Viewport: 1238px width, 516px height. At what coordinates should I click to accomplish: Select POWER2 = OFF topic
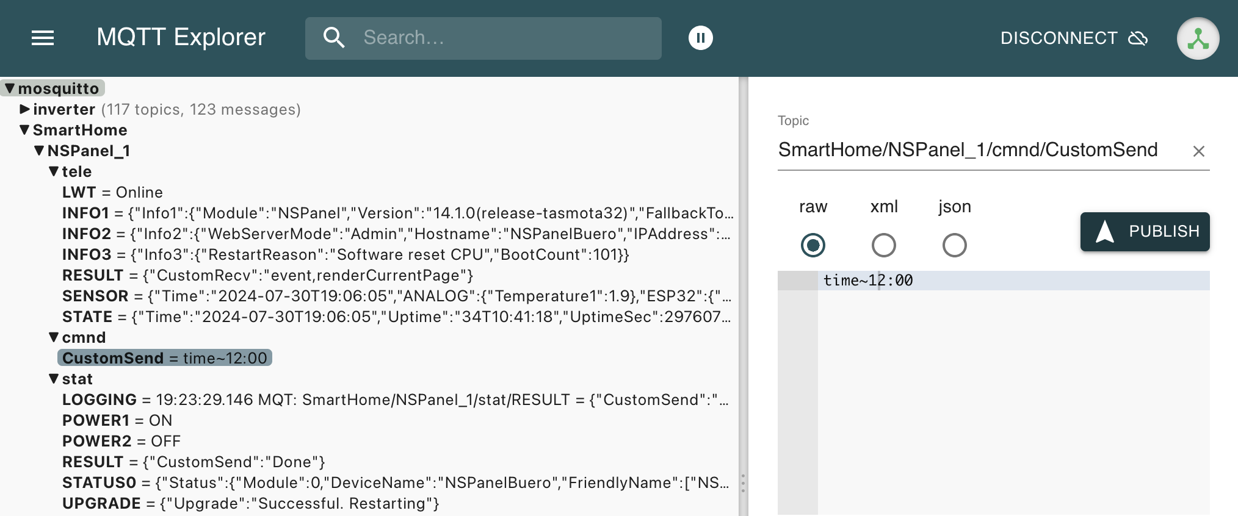pyautogui.click(x=121, y=441)
